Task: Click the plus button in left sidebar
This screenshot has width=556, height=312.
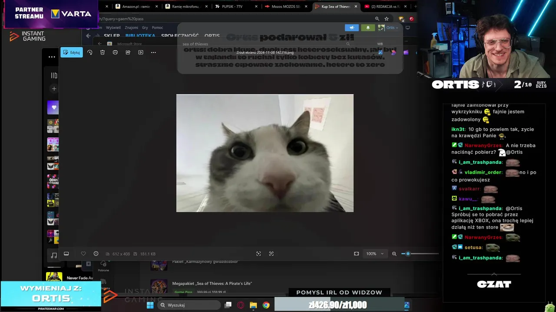Action: pos(54,89)
